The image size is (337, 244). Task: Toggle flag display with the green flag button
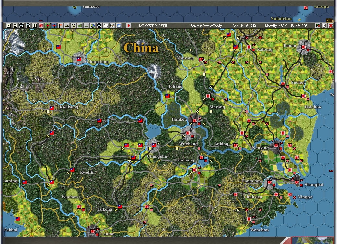(x=318, y=25)
